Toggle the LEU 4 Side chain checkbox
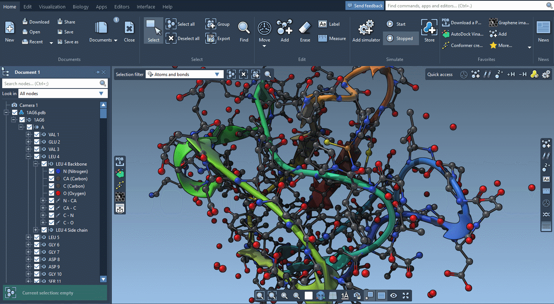The image size is (554, 304). [x=44, y=230]
